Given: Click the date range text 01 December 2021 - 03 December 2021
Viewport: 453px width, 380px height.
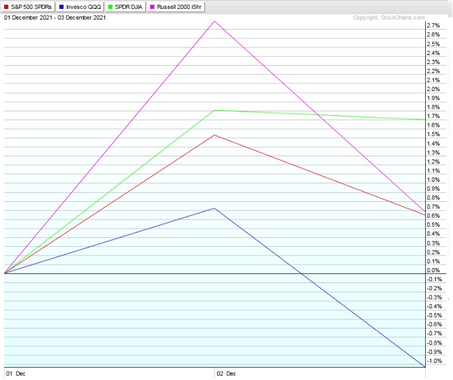Looking at the screenshot, I should click(55, 18).
